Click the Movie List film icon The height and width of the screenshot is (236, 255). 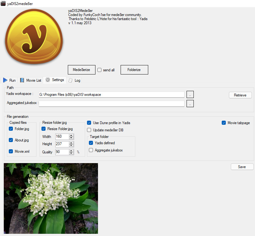tap(22, 80)
